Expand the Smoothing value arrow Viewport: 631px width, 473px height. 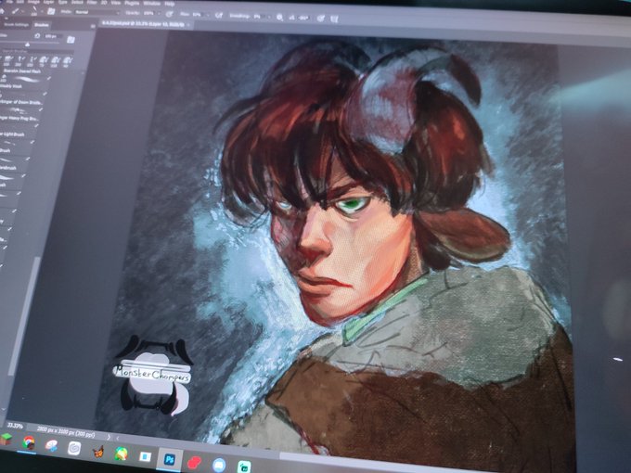(x=268, y=17)
